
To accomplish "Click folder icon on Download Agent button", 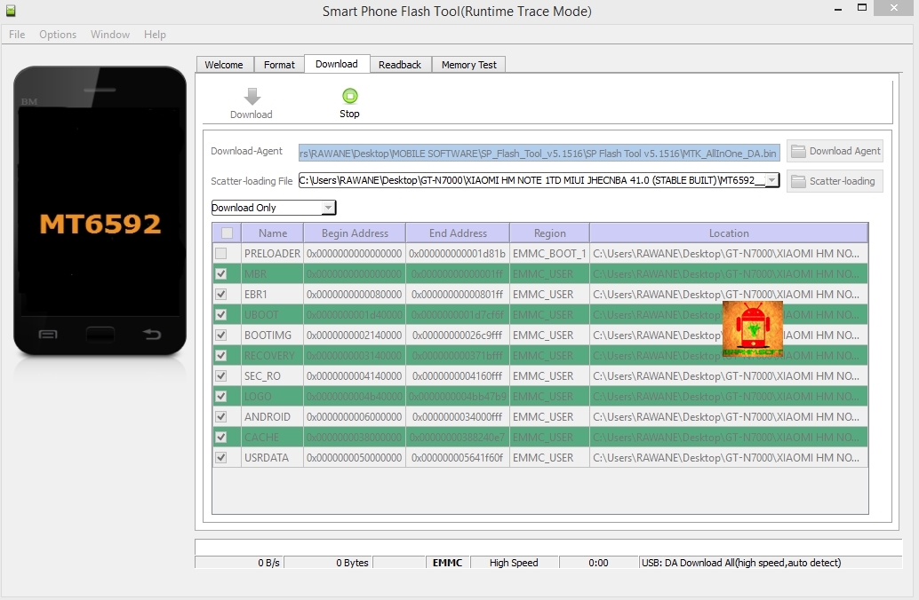I will coord(797,151).
